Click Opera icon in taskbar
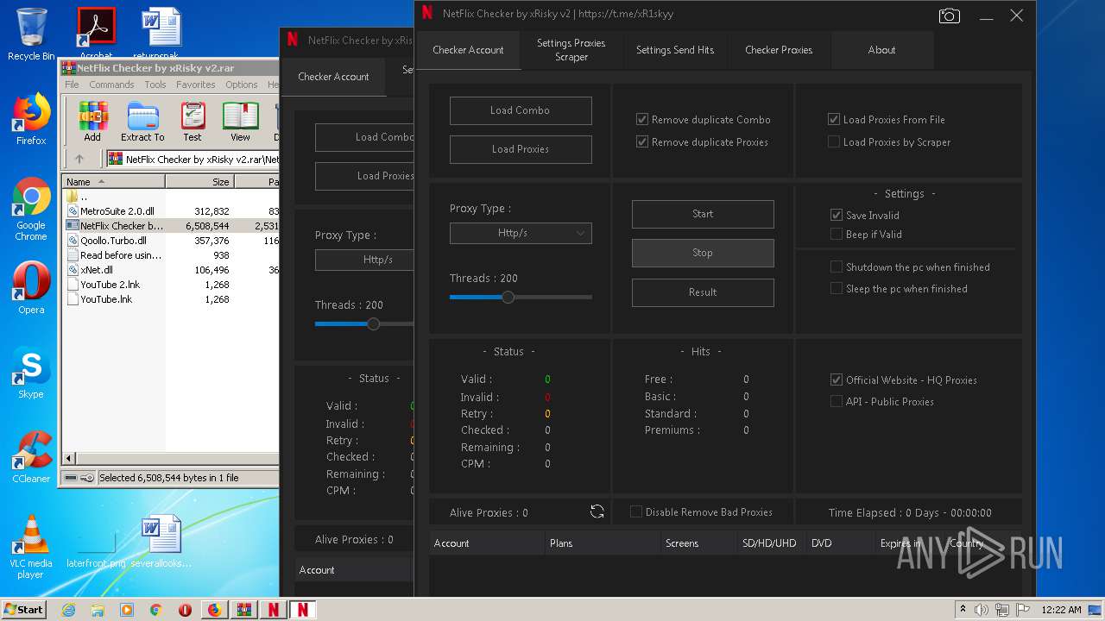The height and width of the screenshot is (621, 1105). click(x=185, y=610)
